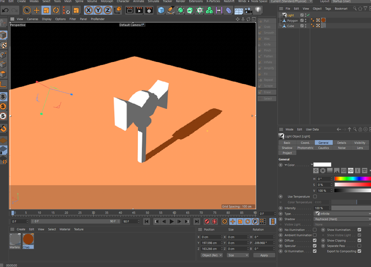The image size is (371, 267).
Task: Select the Move tool in top toolbar
Action: [37, 10]
